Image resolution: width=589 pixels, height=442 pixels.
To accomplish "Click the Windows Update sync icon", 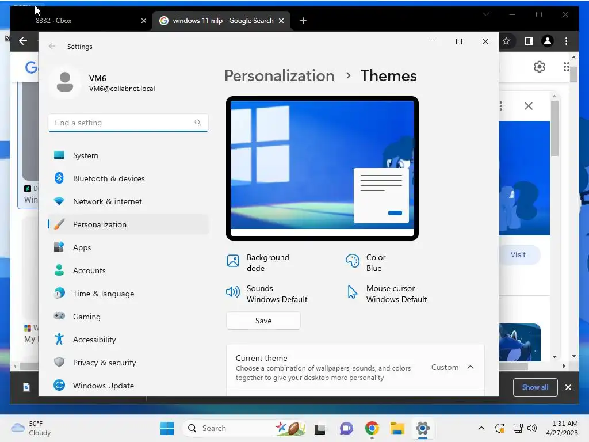I will point(59,385).
